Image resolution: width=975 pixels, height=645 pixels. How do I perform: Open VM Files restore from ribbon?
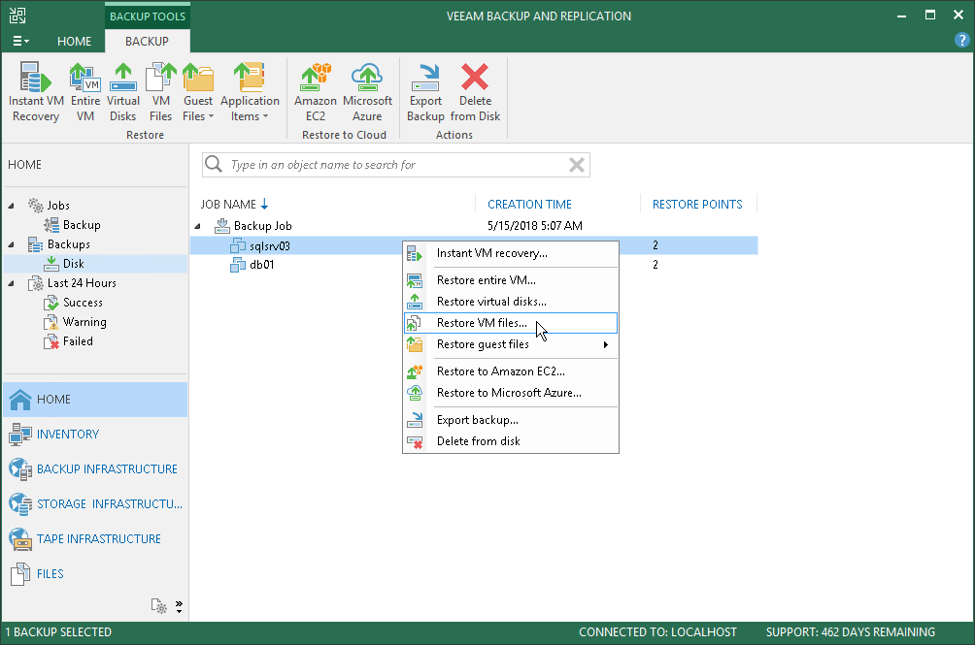(160, 92)
